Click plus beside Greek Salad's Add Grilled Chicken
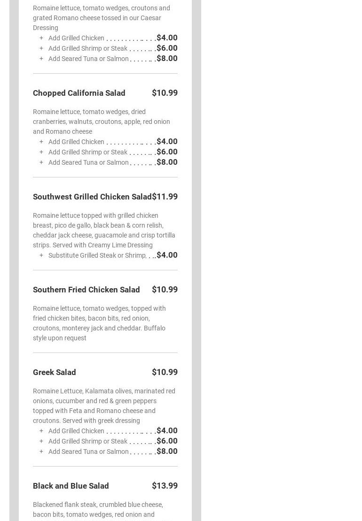The width and height of the screenshot is (362, 521). (41, 431)
